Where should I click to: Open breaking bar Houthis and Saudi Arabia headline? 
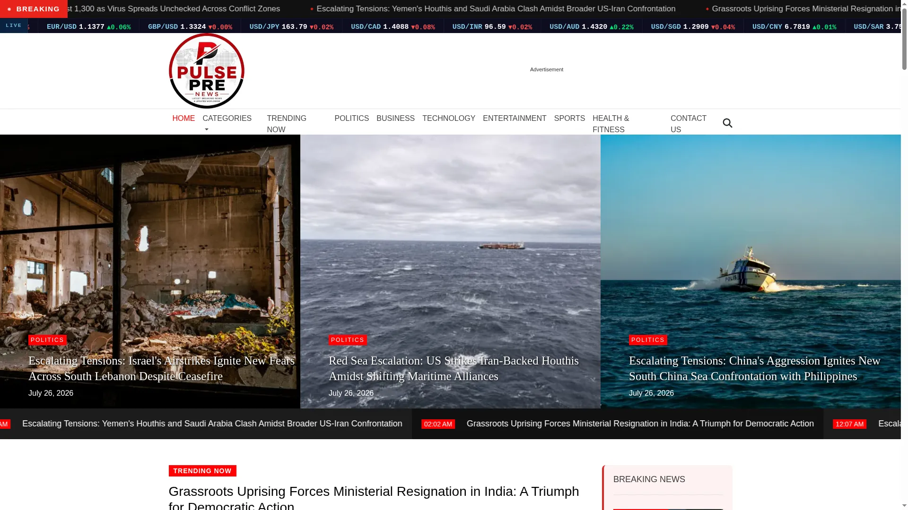pyautogui.click(x=496, y=9)
